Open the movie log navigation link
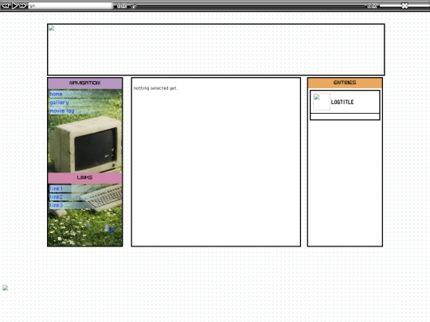Screen dimensions: 430x322 pos(62,111)
